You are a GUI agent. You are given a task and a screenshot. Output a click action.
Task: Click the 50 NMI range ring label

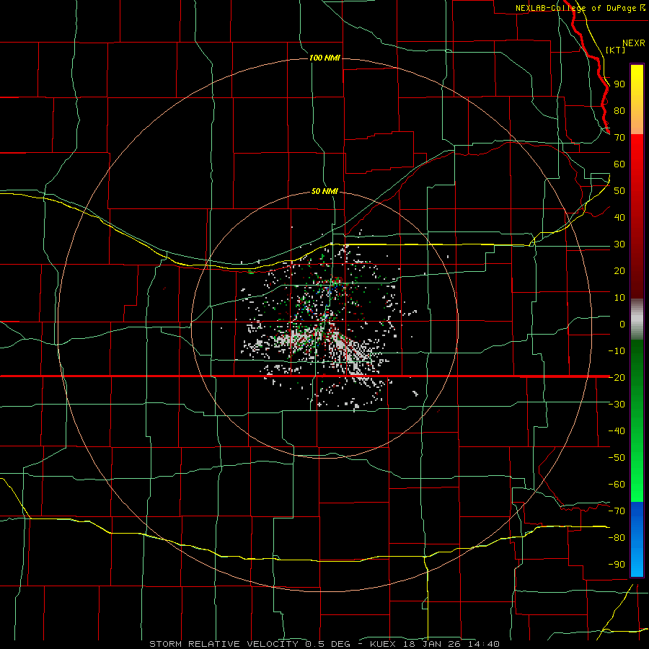(324, 191)
